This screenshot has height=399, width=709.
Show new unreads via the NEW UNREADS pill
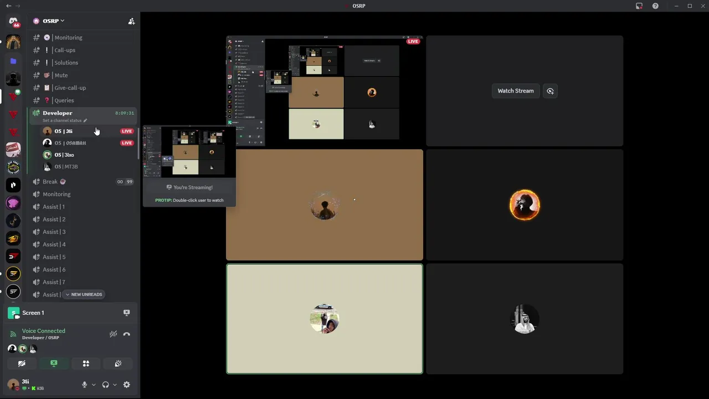pos(84,294)
